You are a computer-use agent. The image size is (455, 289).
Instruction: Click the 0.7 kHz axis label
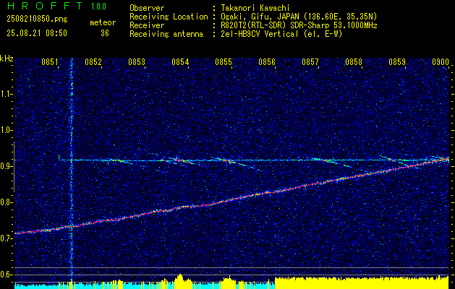click(x=7, y=238)
